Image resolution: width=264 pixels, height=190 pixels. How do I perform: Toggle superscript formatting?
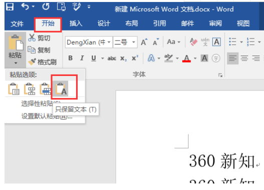coord(135,58)
